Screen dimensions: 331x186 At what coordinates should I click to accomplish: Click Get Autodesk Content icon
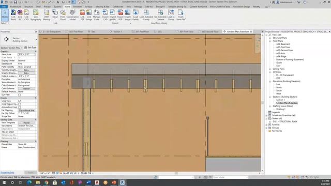click(160, 12)
